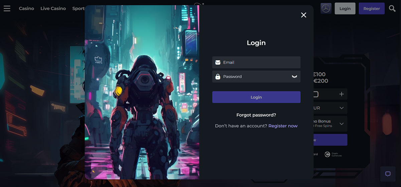Click the padlock icon in Password field
Viewport: 401px width, 187px height.
pyautogui.click(x=218, y=77)
